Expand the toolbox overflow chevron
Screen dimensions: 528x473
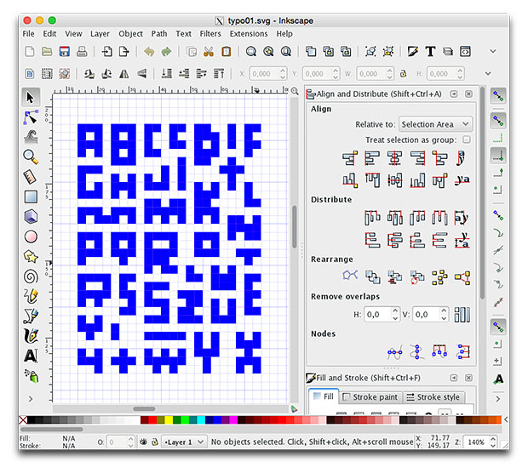coord(31,399)
